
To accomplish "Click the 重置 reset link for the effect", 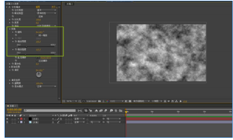I will pyautogui.click(x=38, y=7).
